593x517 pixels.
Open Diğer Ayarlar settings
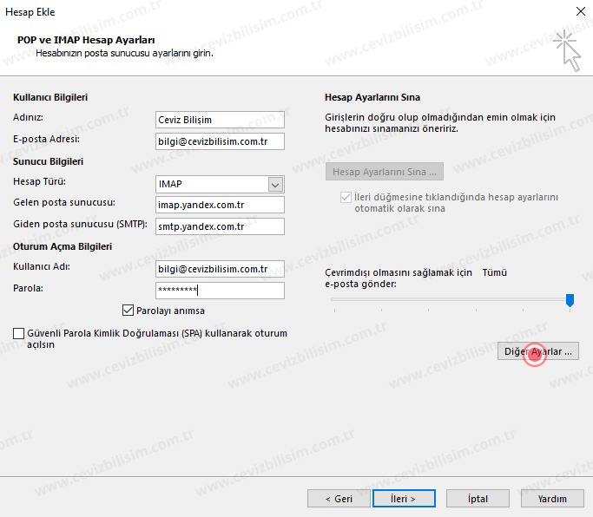click(x=538, y=351)
